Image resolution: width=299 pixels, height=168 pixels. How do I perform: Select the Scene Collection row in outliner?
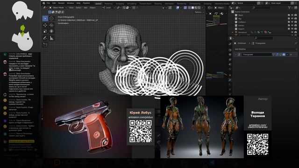[242, 12]
